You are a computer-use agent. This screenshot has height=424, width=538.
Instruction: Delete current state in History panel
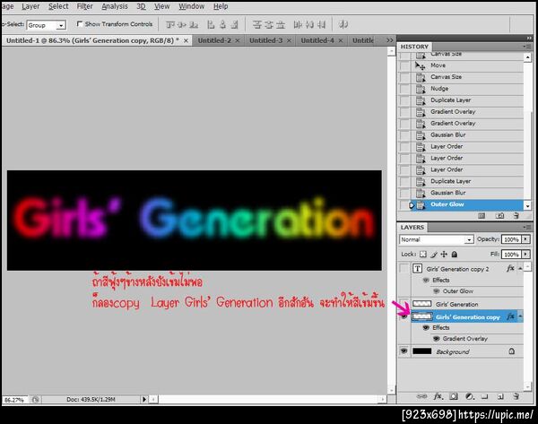click(x=516, y=216)
